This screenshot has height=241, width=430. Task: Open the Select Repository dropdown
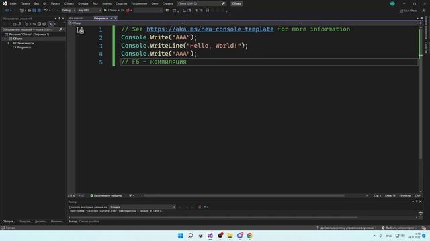pyautogui.click(x=399, y=228)
